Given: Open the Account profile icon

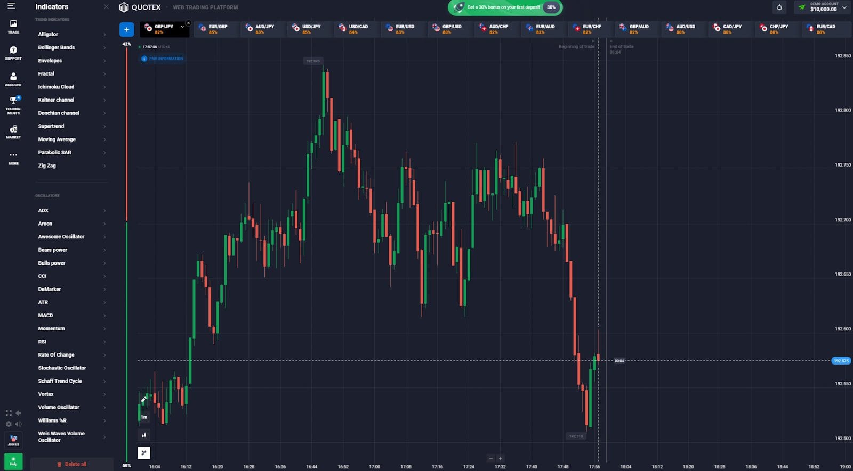Looking at the screenshot, I should point(13,79).
